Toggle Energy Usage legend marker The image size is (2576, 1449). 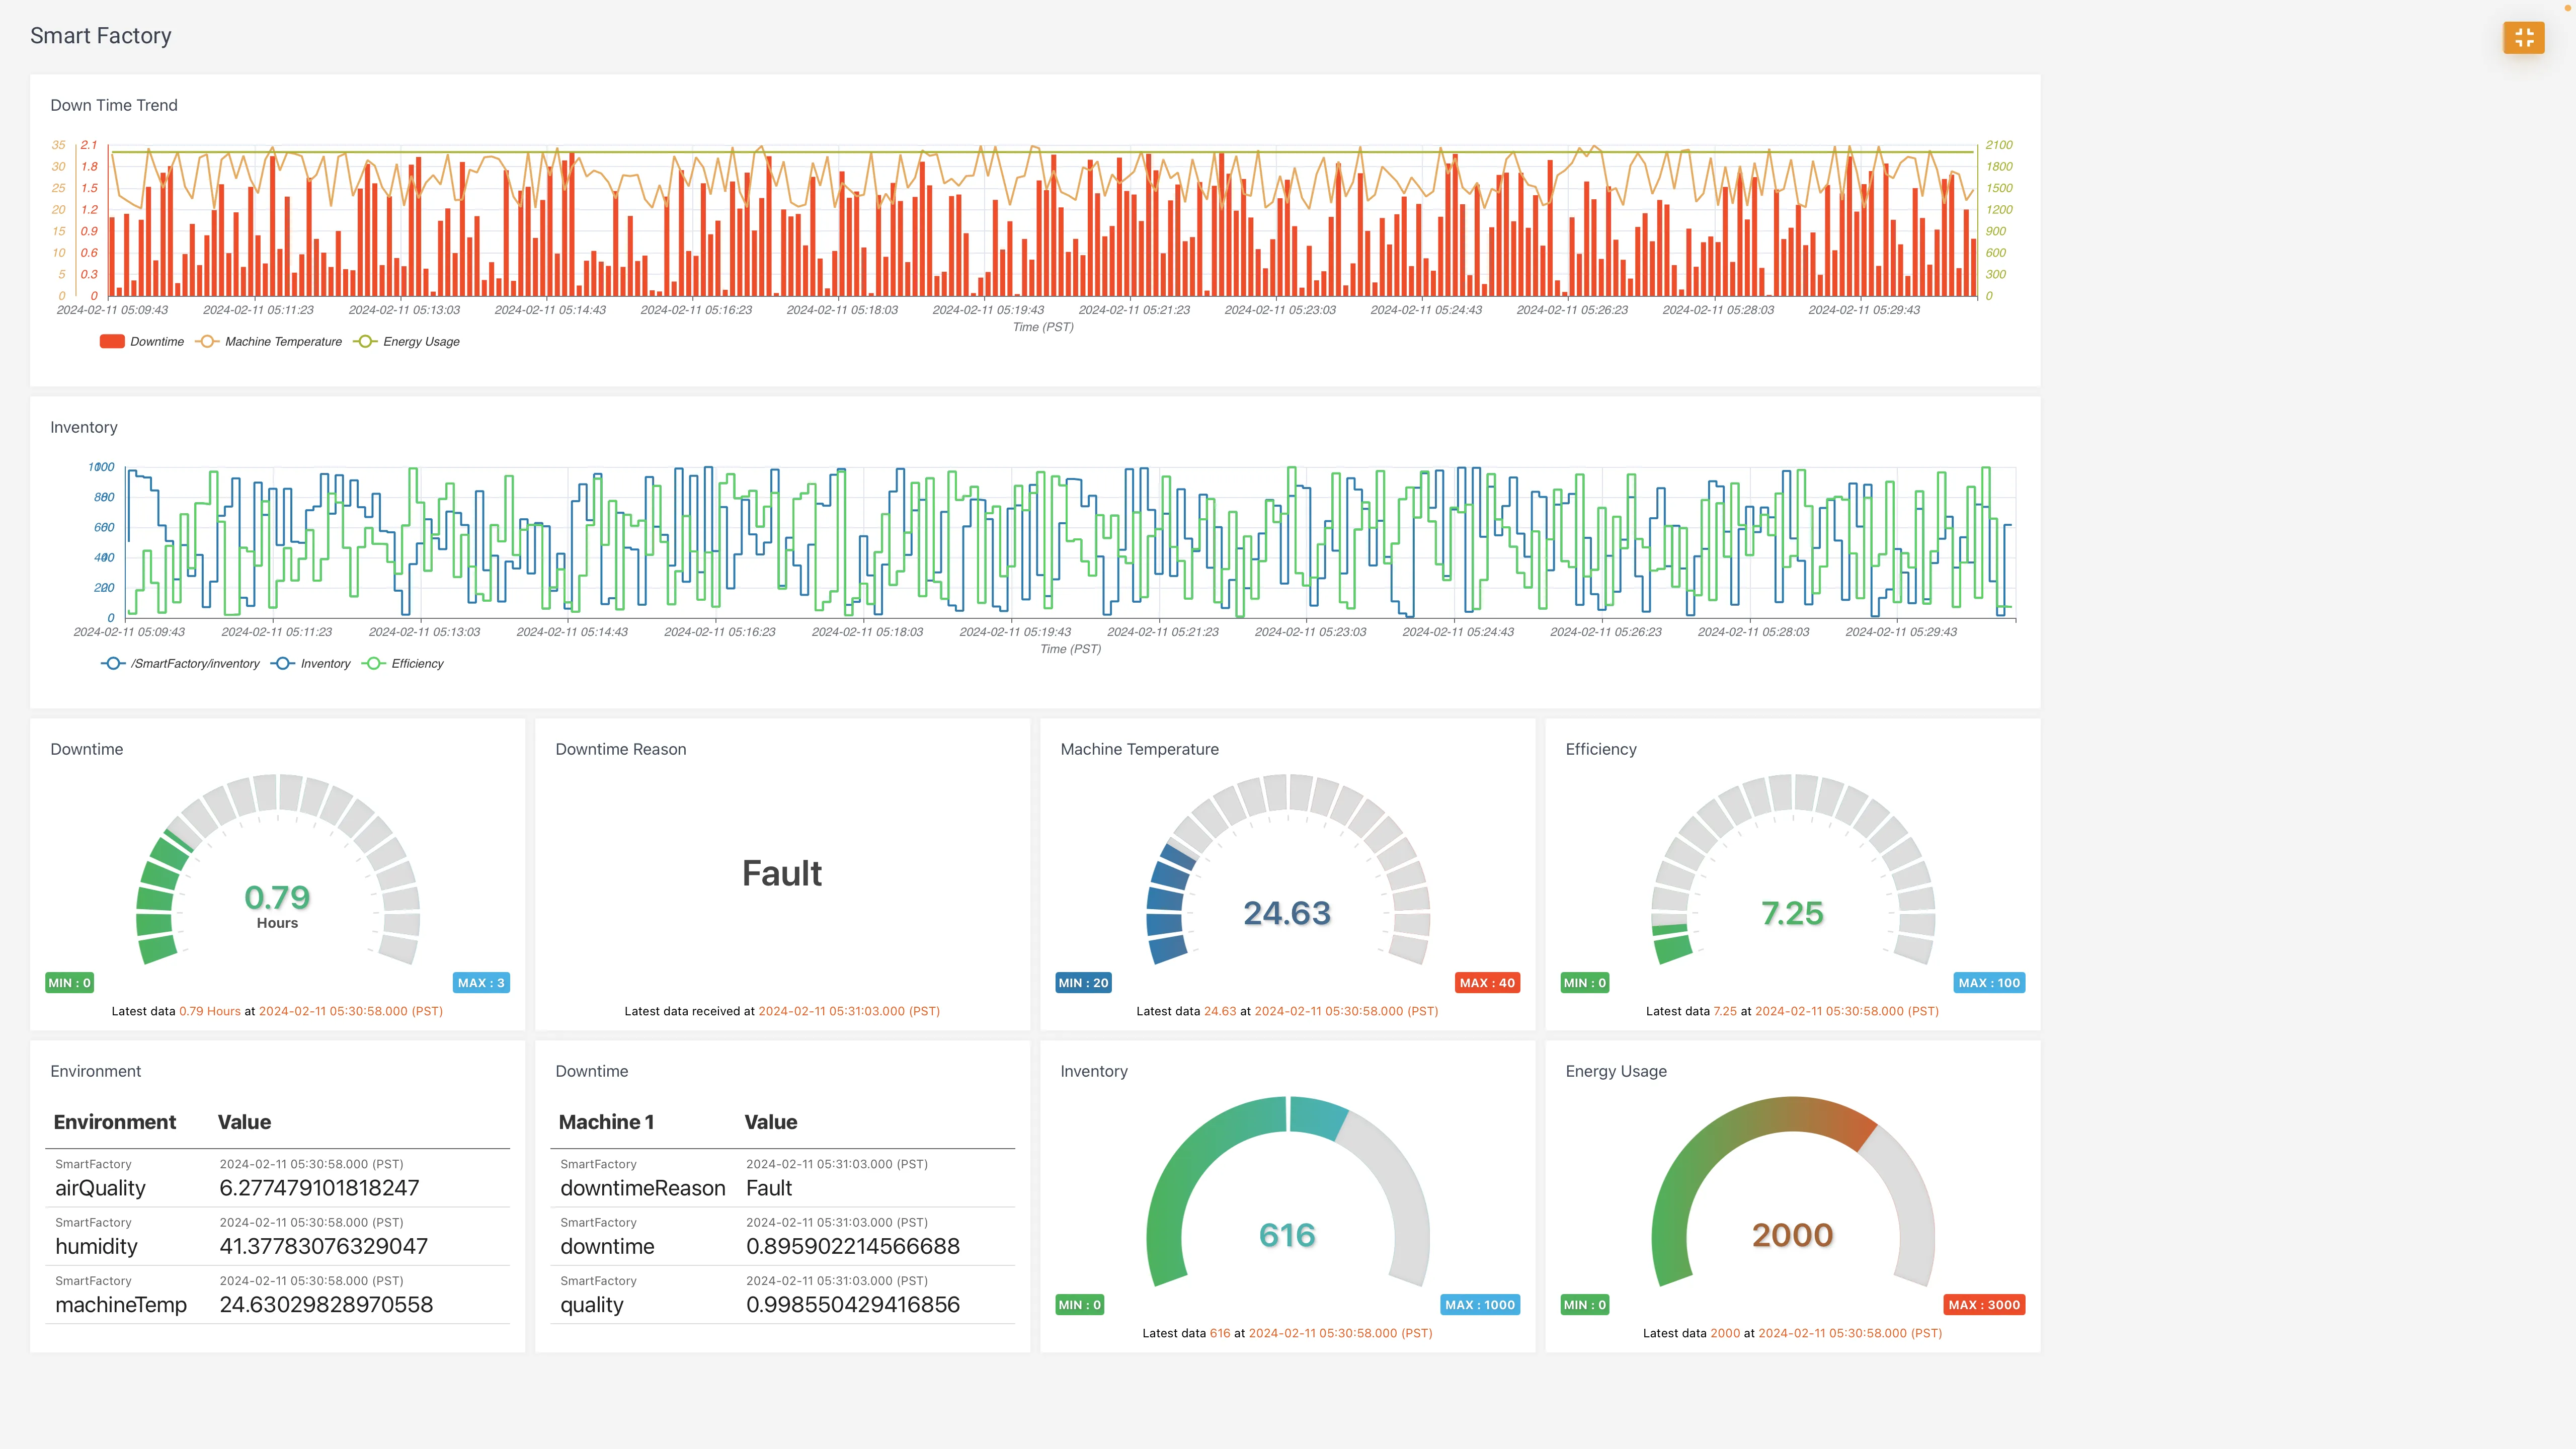pyautogui.click(x=365, y=342)
